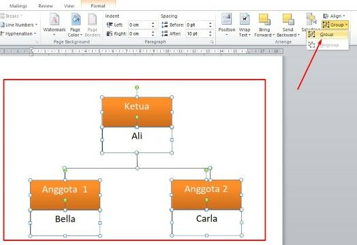Switch to the Review tab
The image size is (357, 245).
[46, 6]
